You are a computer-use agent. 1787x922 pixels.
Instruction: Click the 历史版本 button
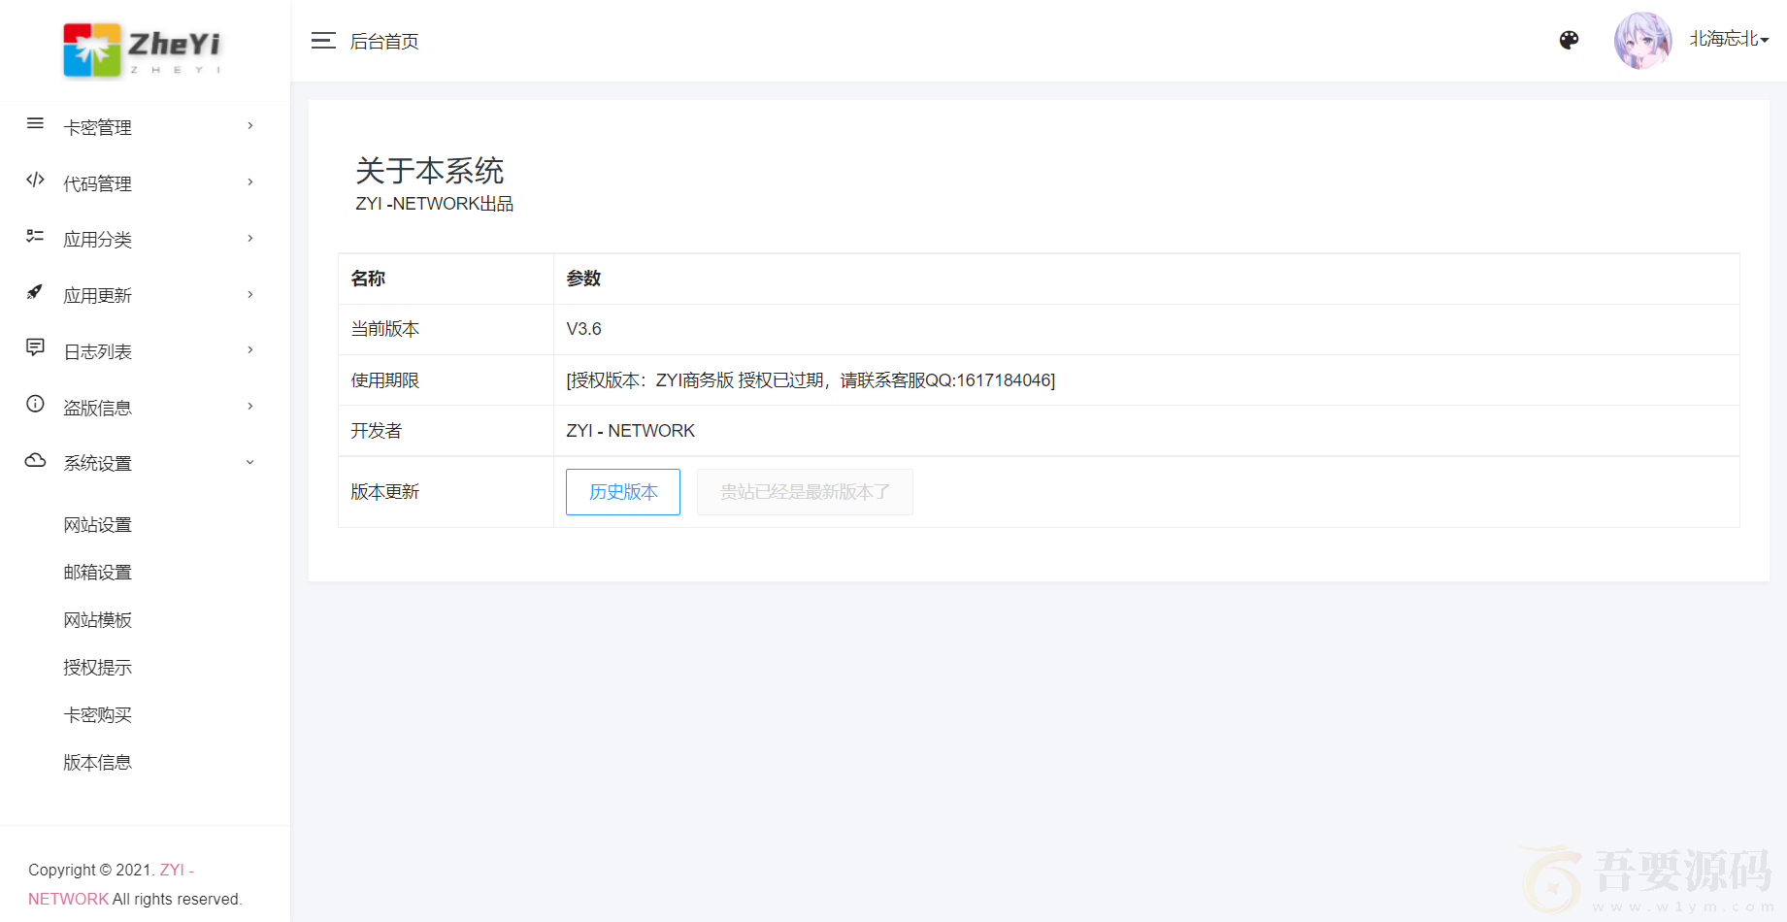tap(623, 492)
